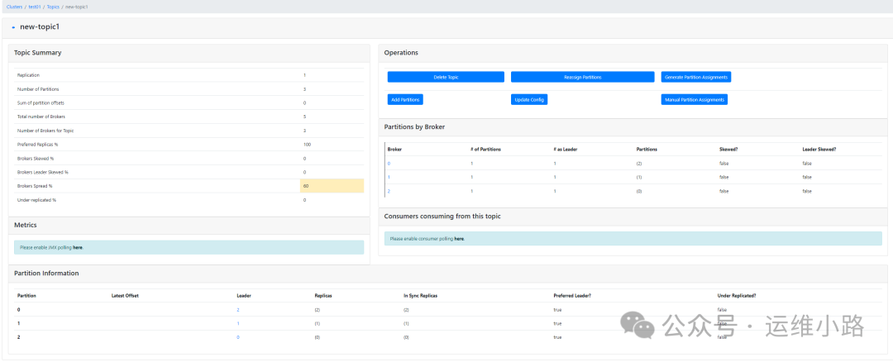Click the Add Partitions button
The width and height of the screenshot is (893, 362).
coord(405,100)
